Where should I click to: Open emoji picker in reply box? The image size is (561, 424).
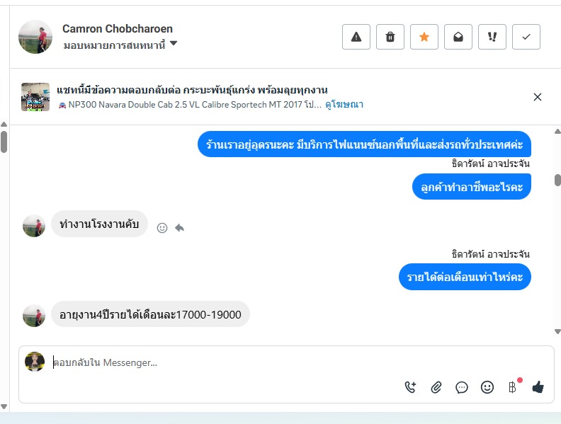487,387
